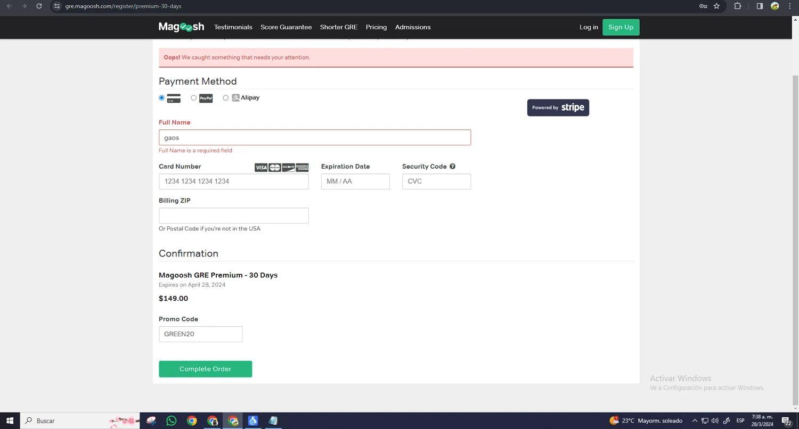Select the credit card payment radio button
Image resolution: width=799 pixels, height=429 pixels.
pyautogui.click(x=161, y=98)
